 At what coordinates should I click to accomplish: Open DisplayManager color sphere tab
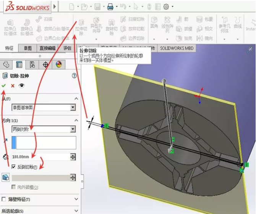[59, 65]
